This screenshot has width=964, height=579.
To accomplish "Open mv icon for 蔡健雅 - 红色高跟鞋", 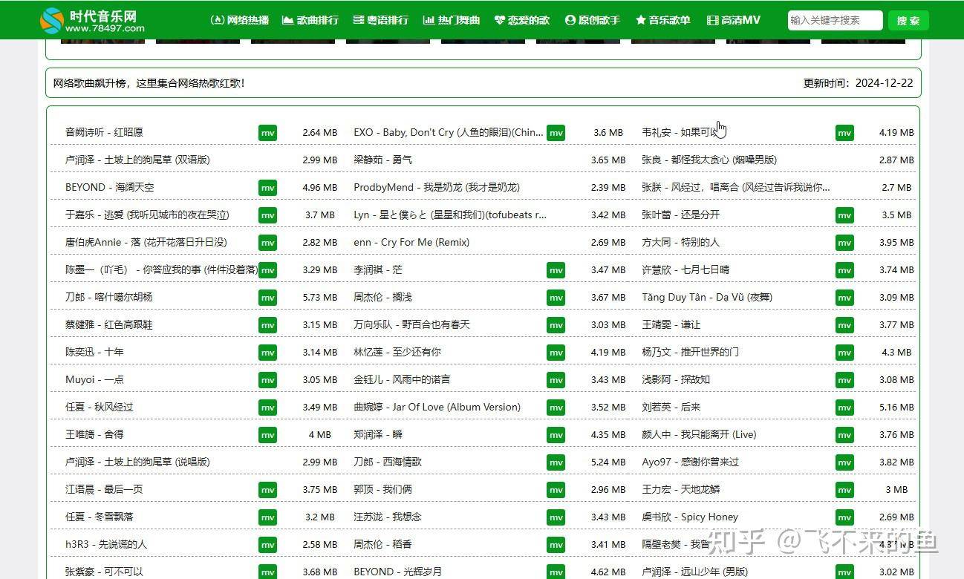I will 267,325.
